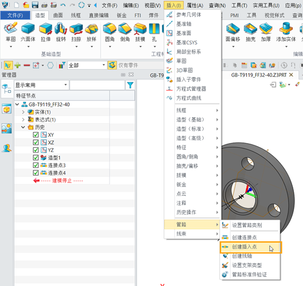Screen dimensions: 303x286
Task: Select the 拉伸 extrude tool
Action: pos(45,32)
